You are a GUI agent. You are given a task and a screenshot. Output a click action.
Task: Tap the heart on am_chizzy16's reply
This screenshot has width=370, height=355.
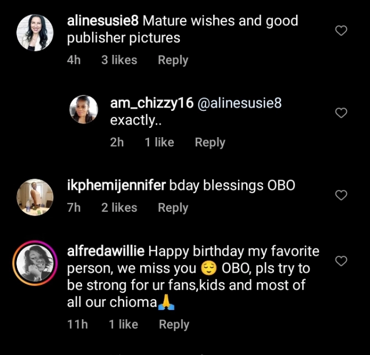[x=341, y=113]
